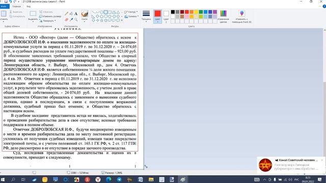This screenshot has height=183, width=326.
Task: Open the shape Outline (Контур) dropdown
Action: coord(131,12)
